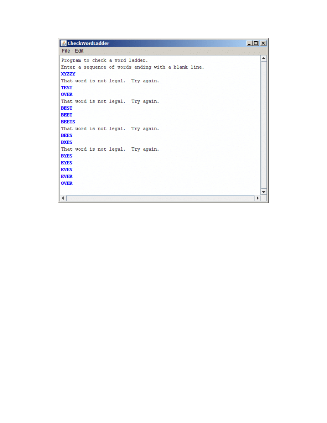327x423 pixels.
Task: Click the blue word BEETS in console
Action: pyautogui.click(x=68, y=122)
